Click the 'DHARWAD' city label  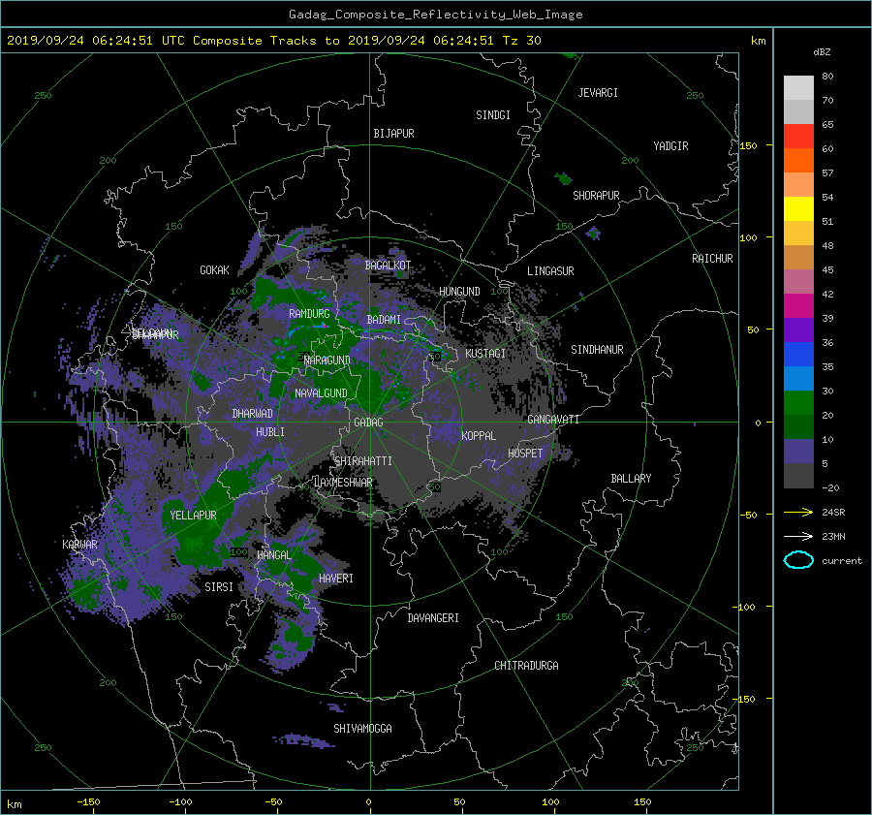[x=253, y=414]
